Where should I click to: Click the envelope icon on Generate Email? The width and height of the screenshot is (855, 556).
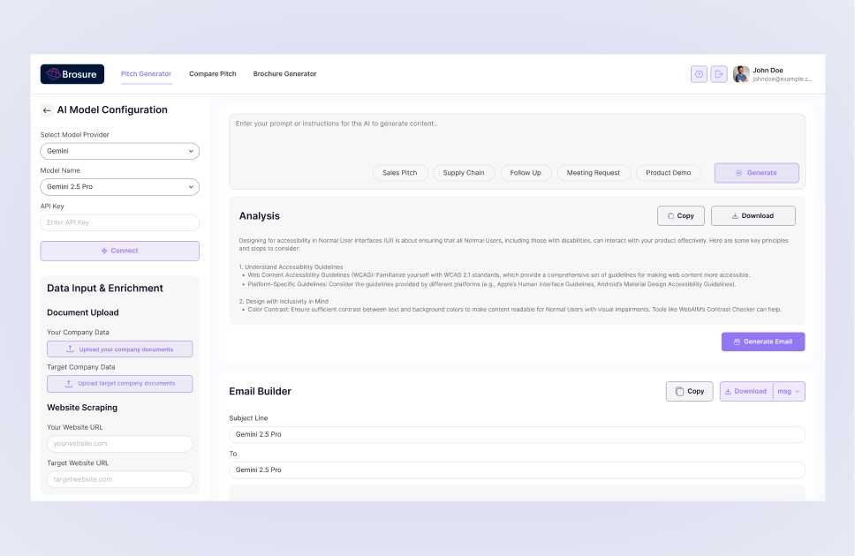click(x=736, y=342)
